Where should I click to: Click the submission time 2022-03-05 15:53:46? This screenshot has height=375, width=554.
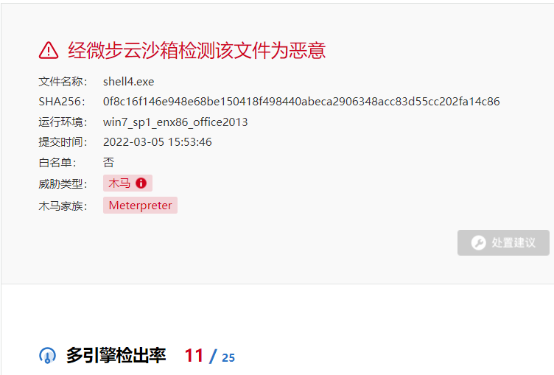pos(157,142)
